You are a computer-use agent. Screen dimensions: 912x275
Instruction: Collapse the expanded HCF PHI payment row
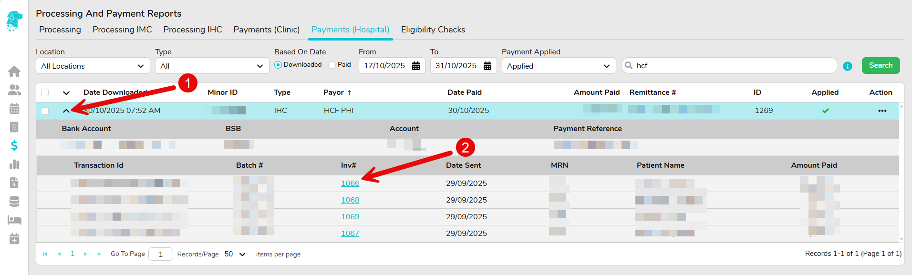point(66,111)
